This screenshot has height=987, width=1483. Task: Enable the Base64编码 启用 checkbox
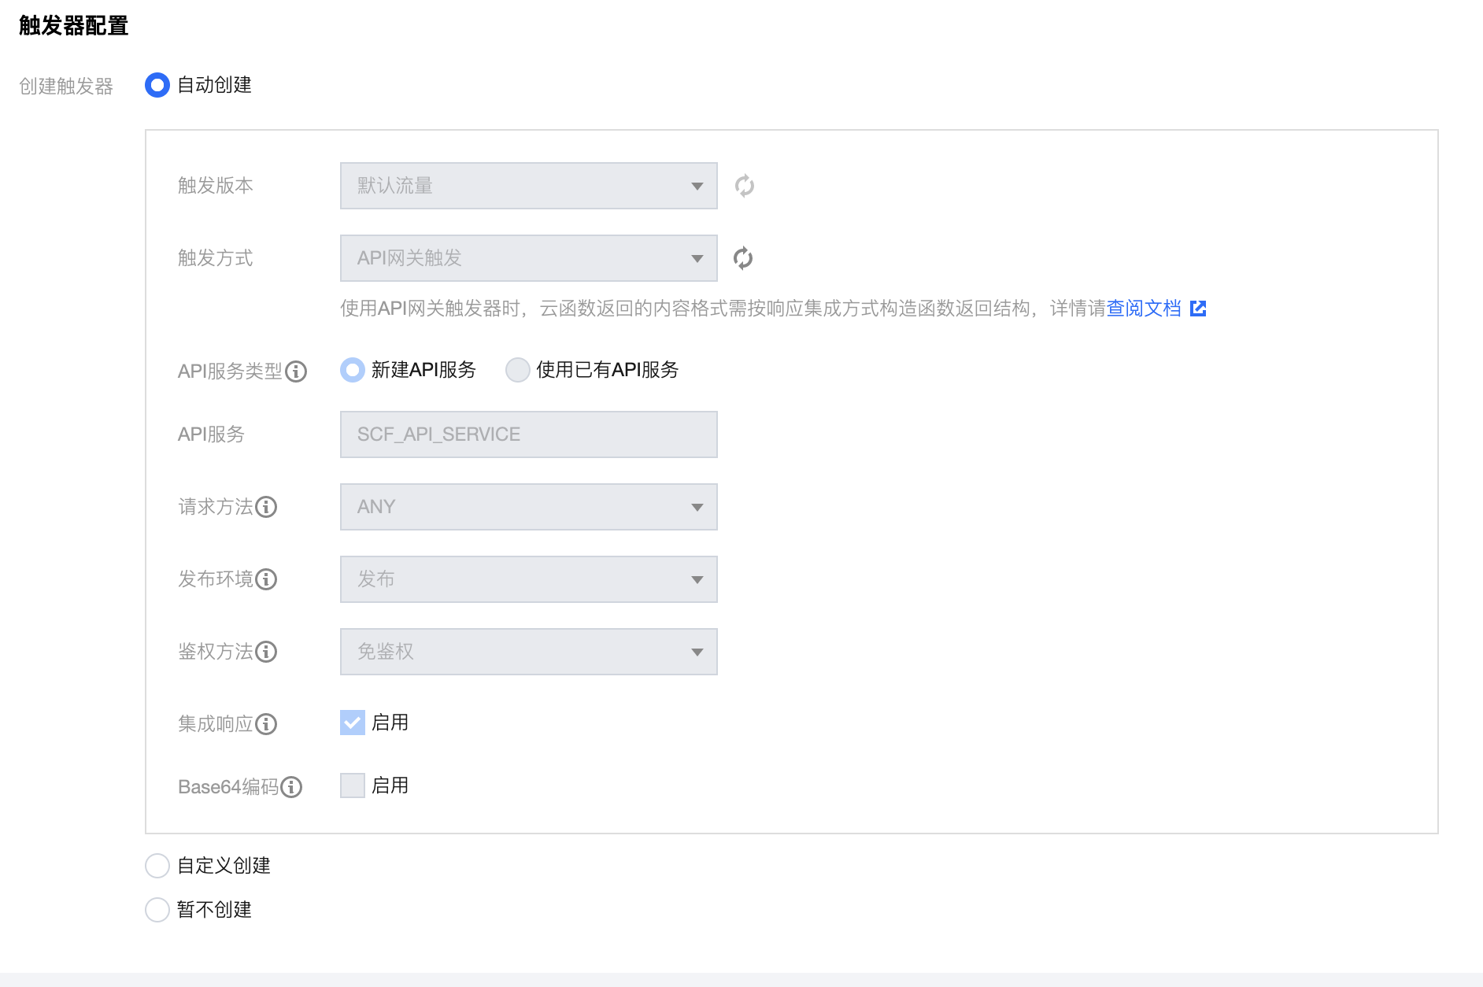click(x=352, y=786)
